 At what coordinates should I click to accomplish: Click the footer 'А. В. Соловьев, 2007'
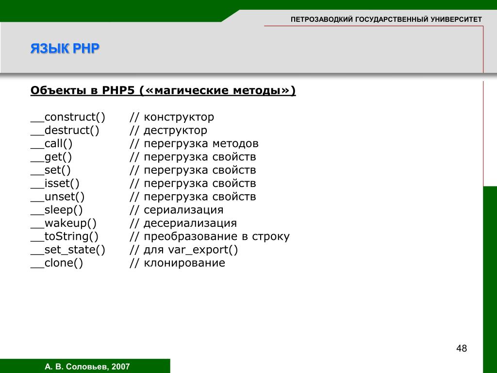click(x=87, y=367)
